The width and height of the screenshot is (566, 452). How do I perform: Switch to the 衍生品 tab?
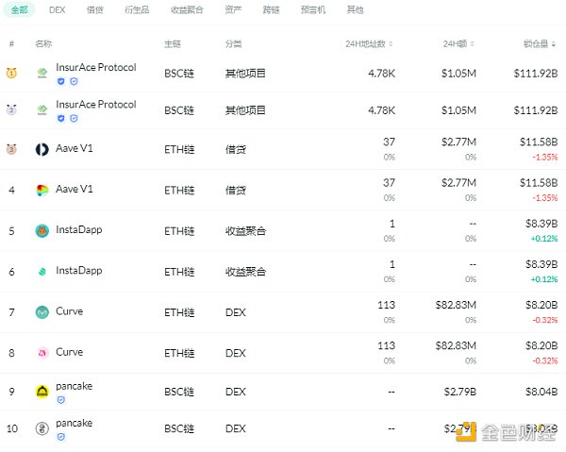[137, 9]
